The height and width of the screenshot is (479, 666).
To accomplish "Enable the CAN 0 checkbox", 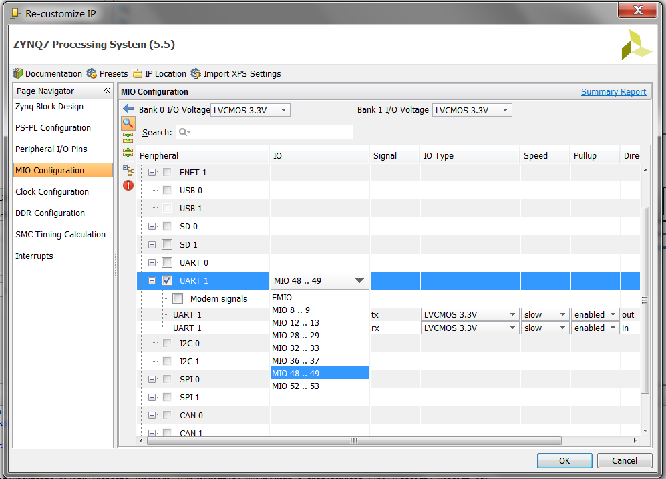I will tap(168, 415).
